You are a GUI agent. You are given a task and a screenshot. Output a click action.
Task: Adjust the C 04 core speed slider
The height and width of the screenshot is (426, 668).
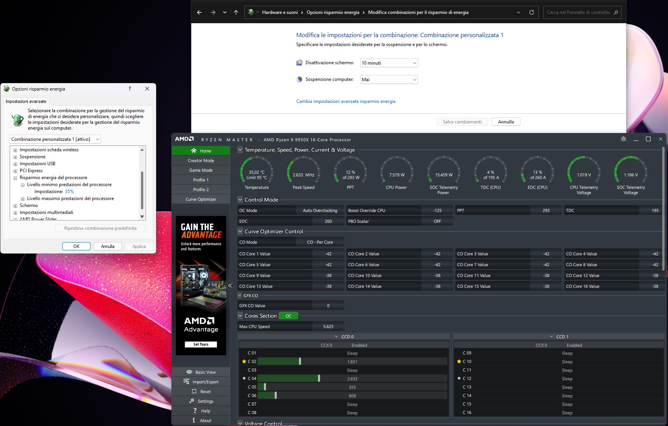click(x=319, y=378)
